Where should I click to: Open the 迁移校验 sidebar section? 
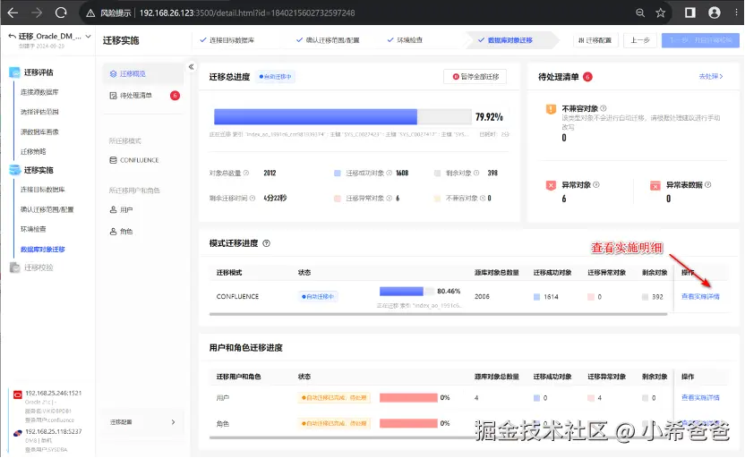pos(39,267)
